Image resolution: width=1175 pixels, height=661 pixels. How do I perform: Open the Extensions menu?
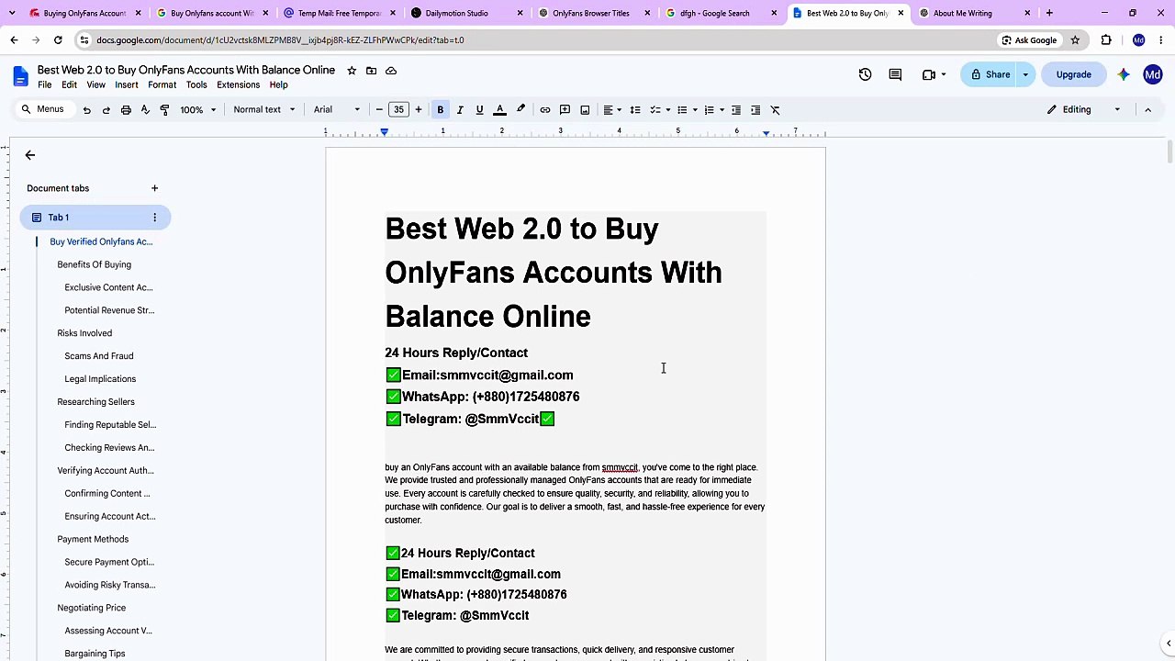pos(238,85)
